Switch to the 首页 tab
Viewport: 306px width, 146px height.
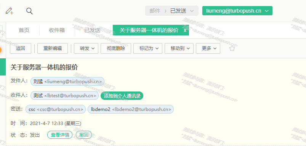coord(24,30)
